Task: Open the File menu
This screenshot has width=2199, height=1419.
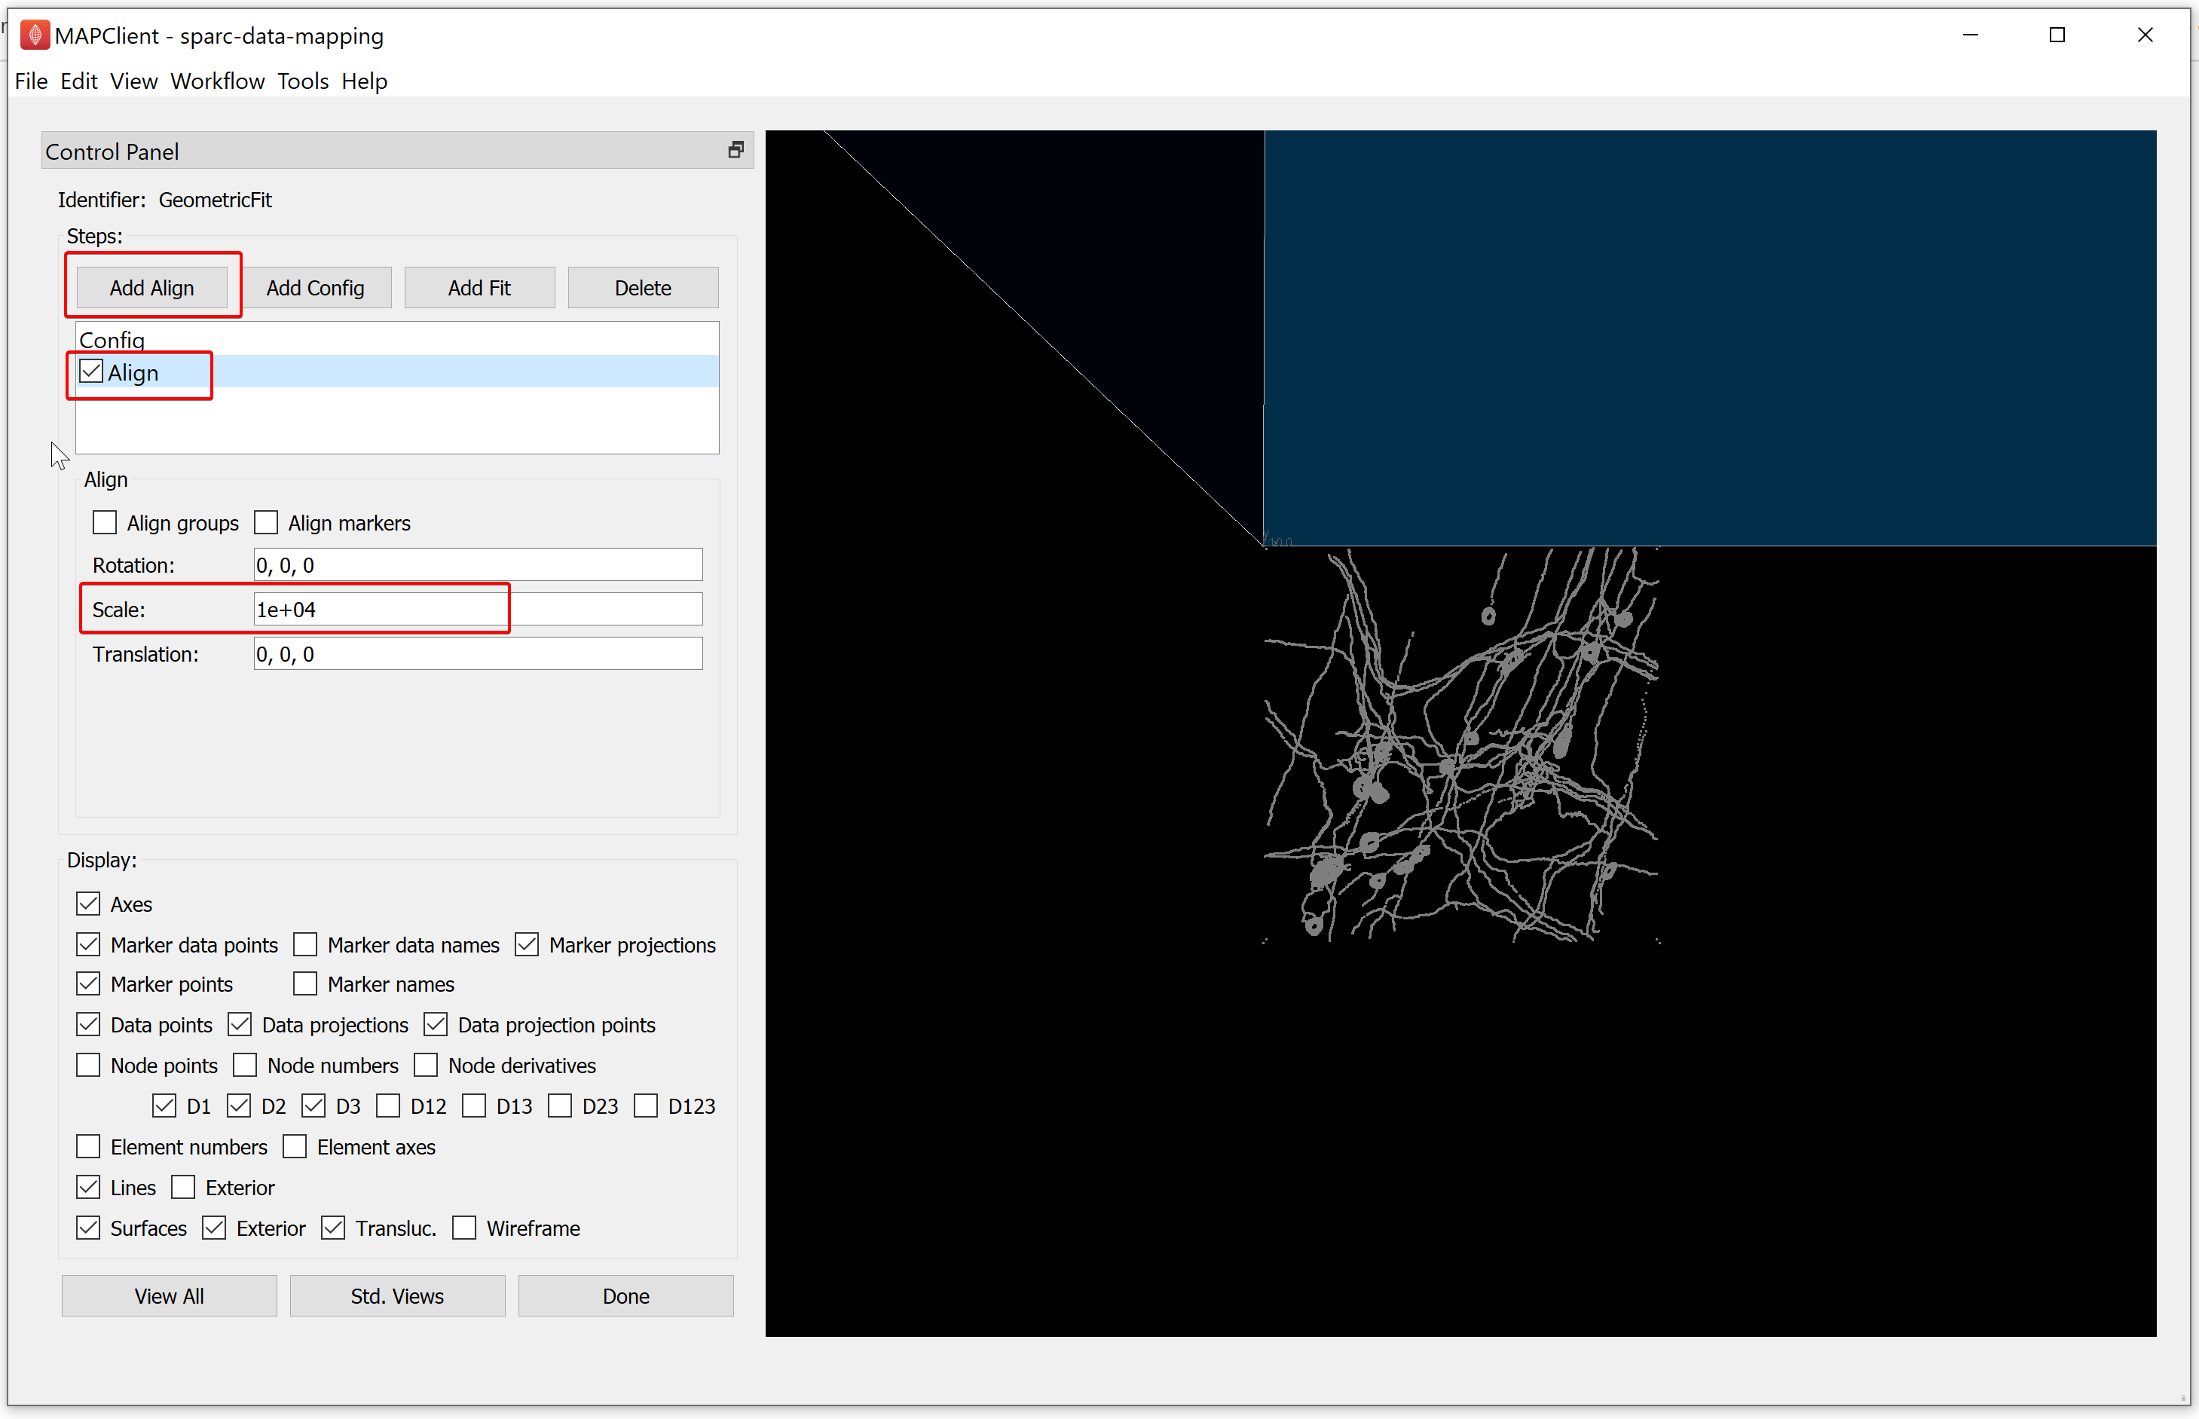Action: 30,81
